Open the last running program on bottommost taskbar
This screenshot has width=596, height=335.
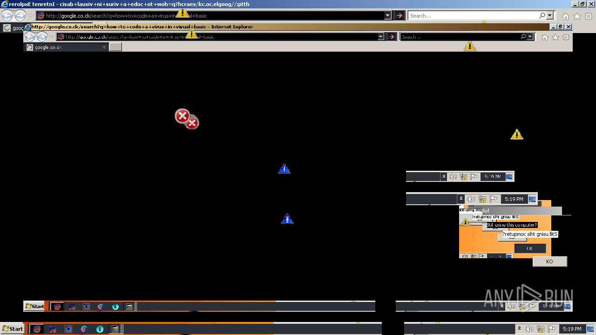pyautogui.click(x=115, y=329)
